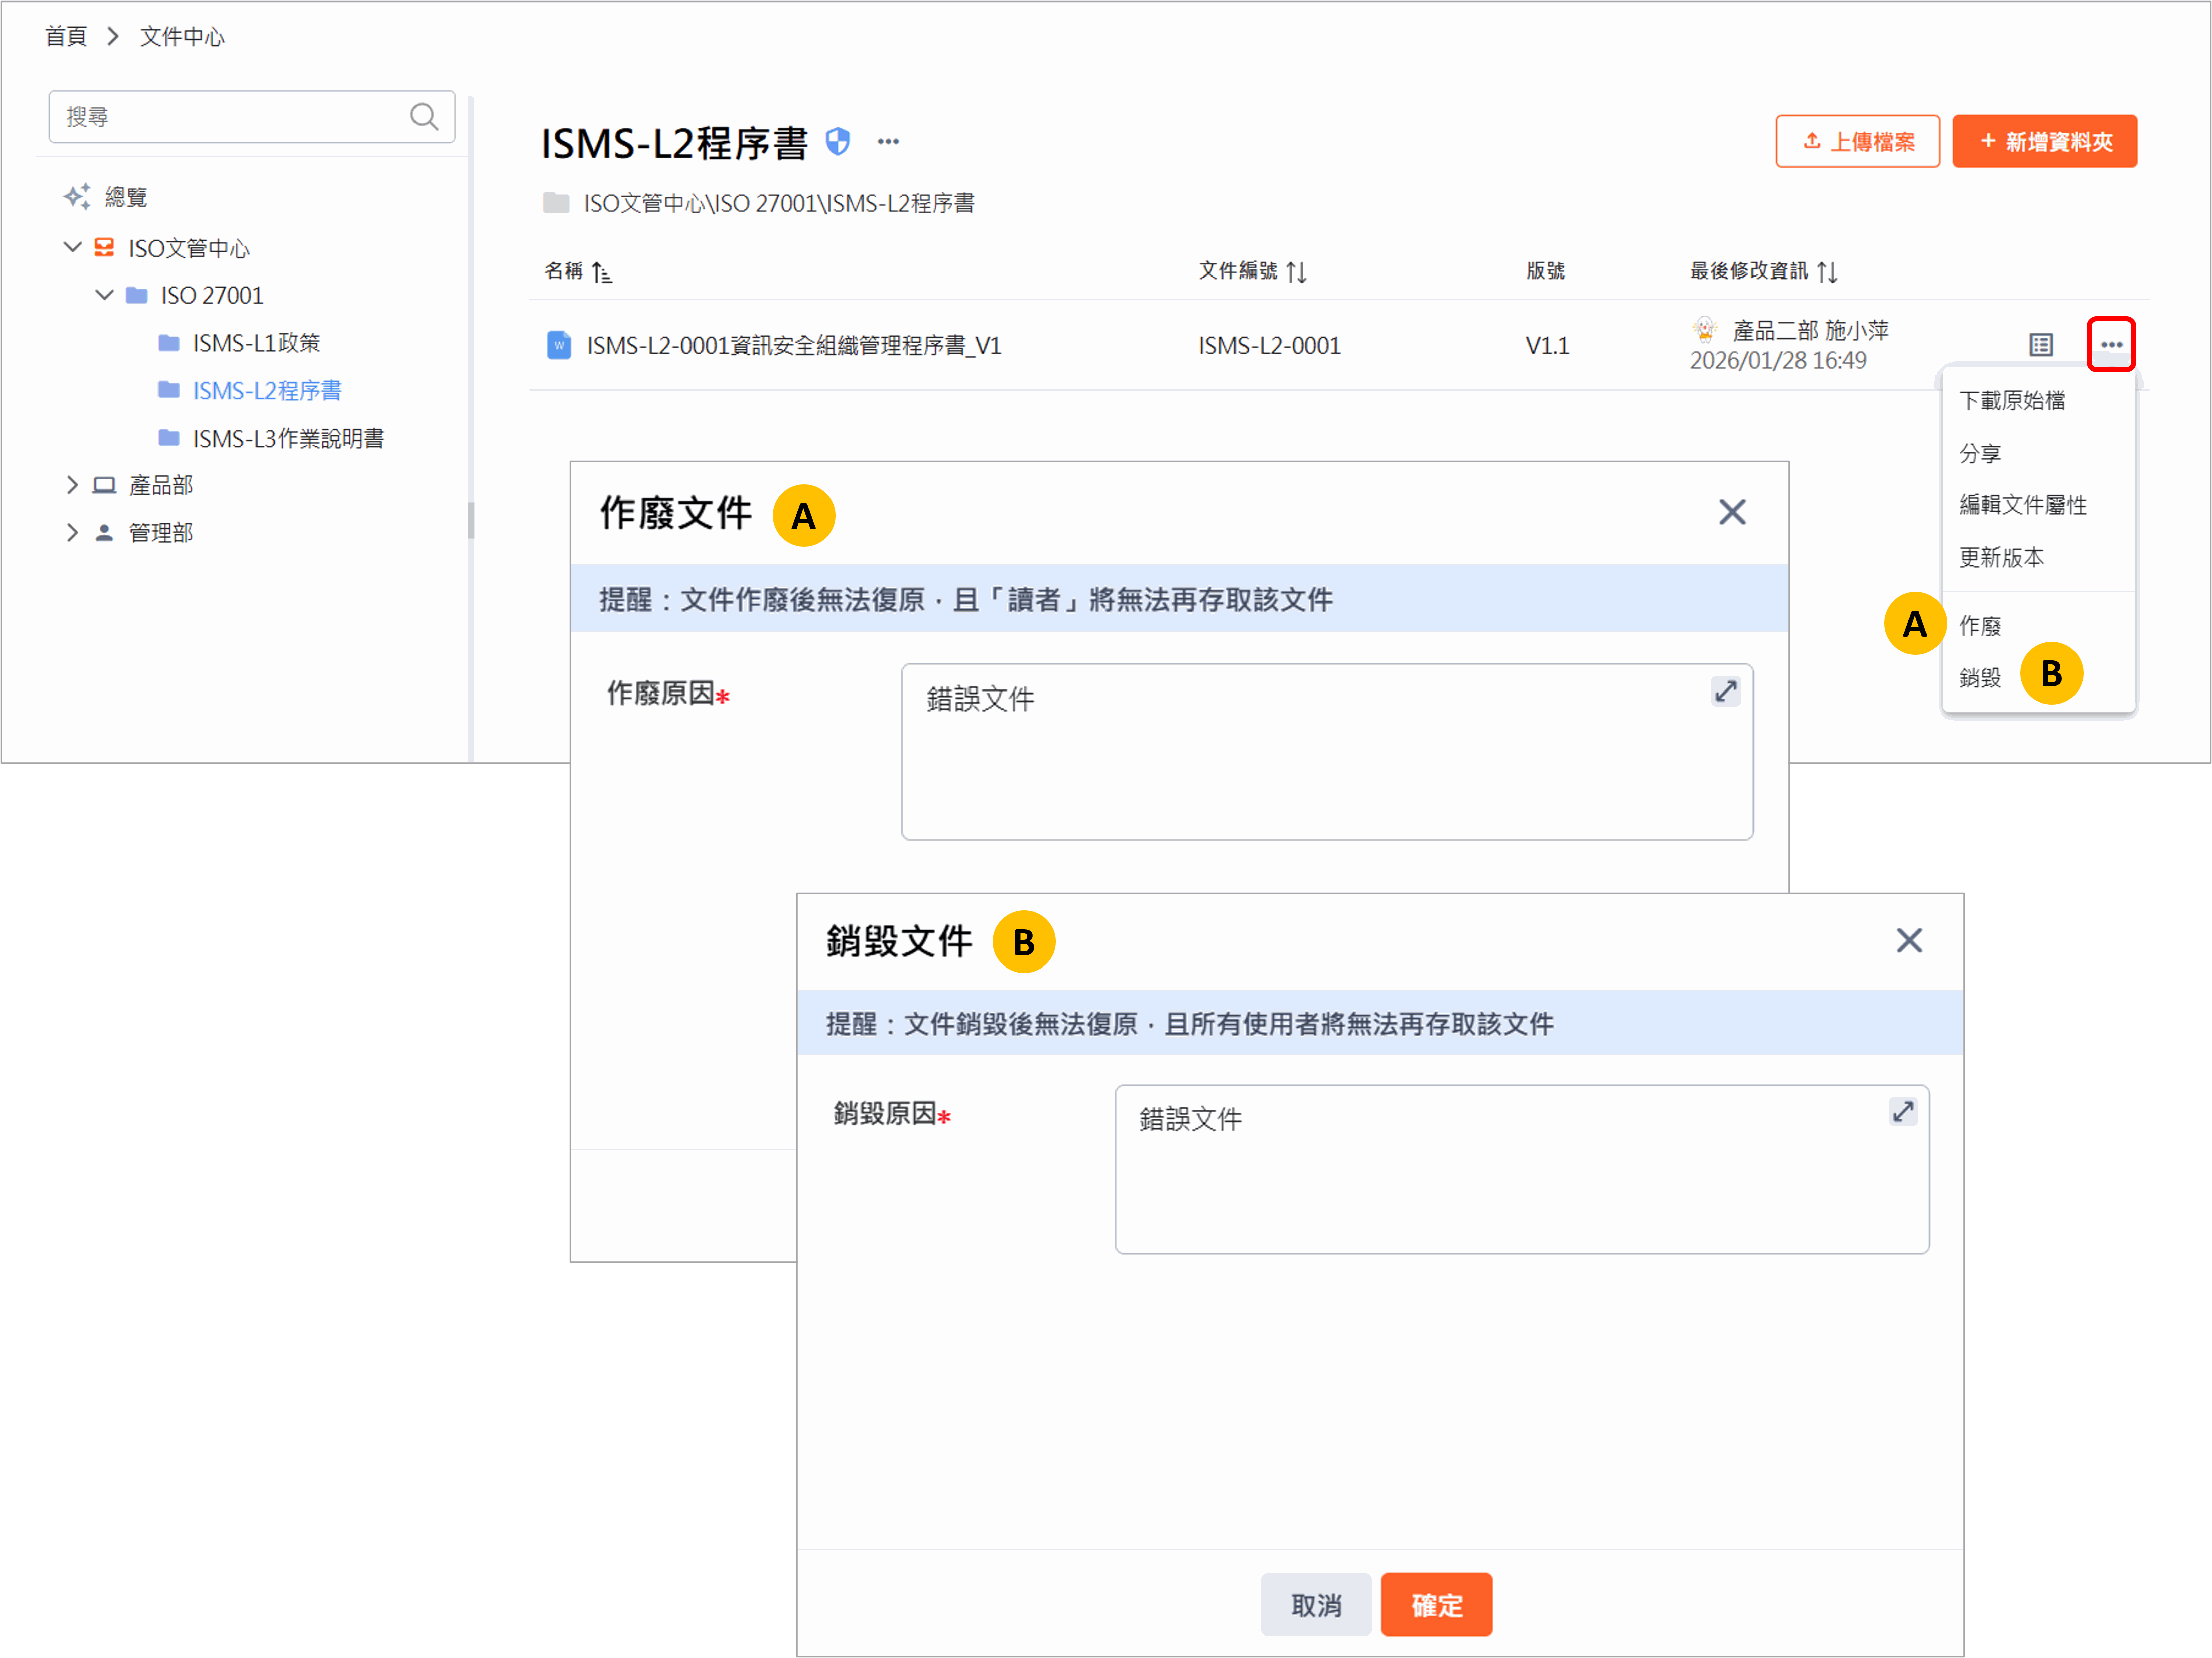Click into the 搜尋 search field

(x=230, y=117)
